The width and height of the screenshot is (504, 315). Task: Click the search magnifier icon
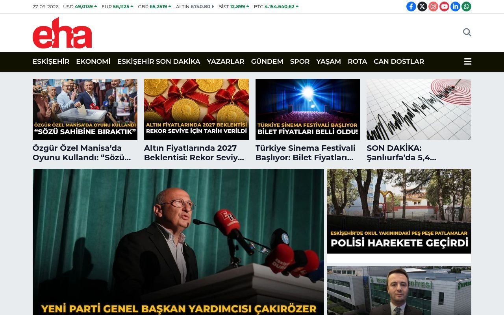[467, 32]
